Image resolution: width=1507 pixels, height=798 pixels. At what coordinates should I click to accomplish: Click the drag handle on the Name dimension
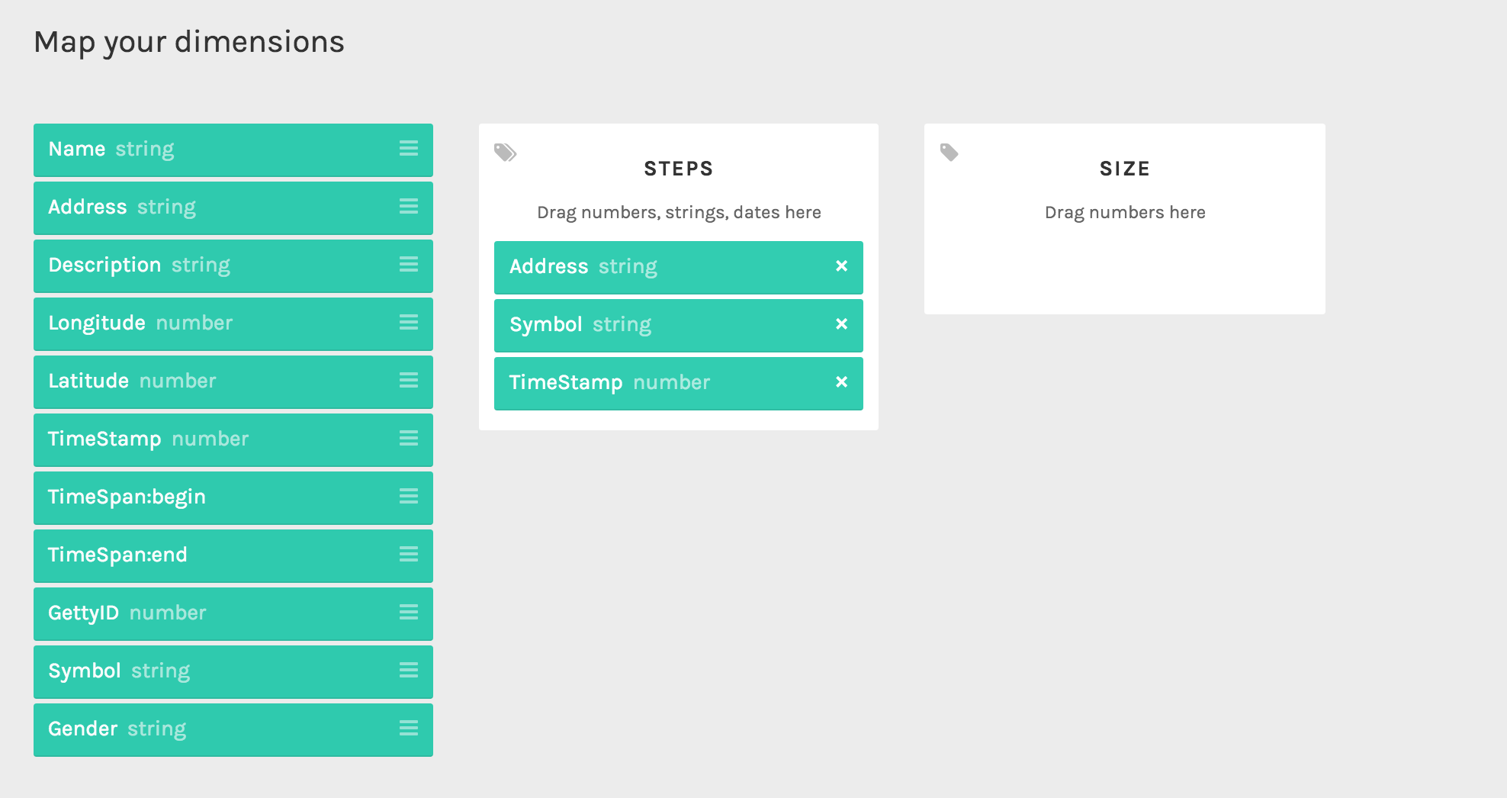tap(409, 149)
